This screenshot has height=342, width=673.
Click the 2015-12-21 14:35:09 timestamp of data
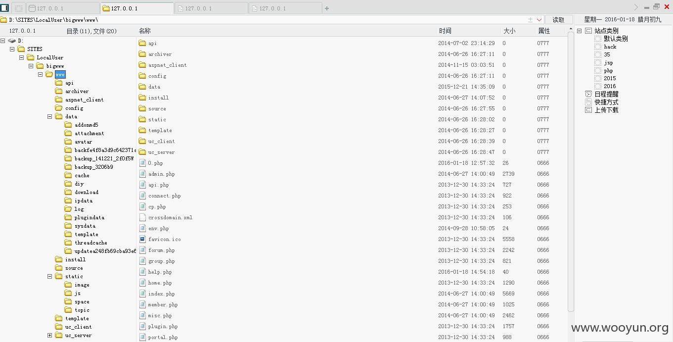point(466,87)
